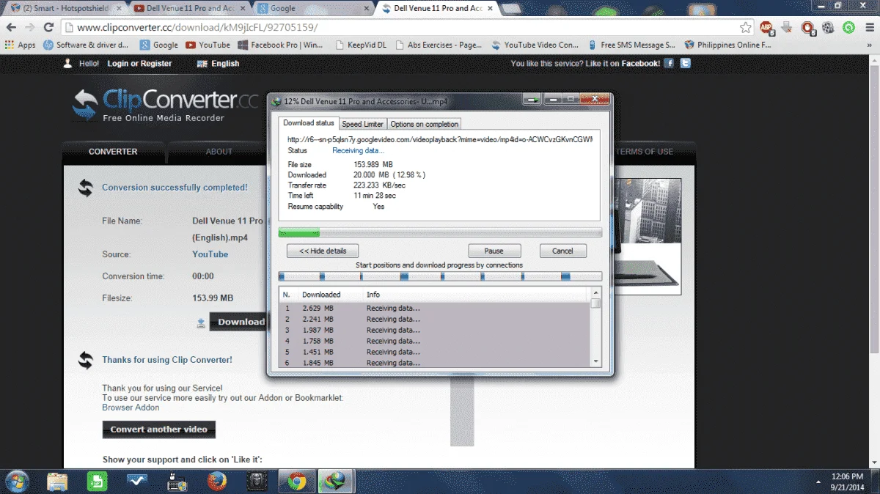Switch to Chrome in the taskbar
This screenshot has height=494, width=880.
click(296, 482)
